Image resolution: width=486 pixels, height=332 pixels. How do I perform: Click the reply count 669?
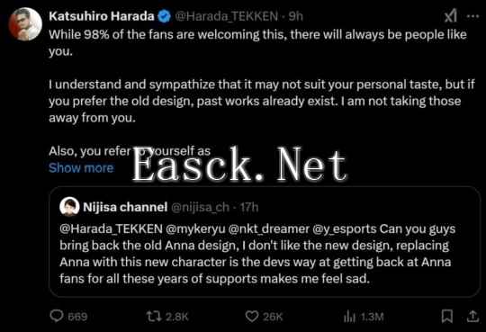(77, 317)
